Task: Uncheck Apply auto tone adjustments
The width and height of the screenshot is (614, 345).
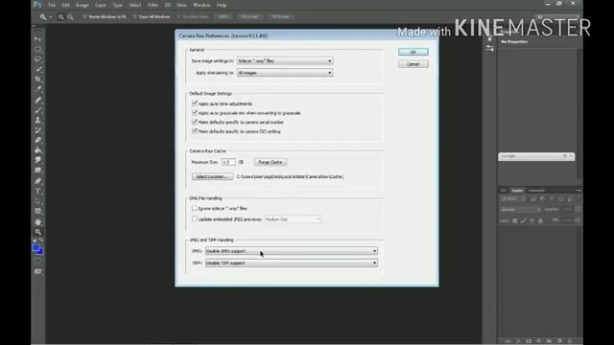Action: [x=195, y=103]
